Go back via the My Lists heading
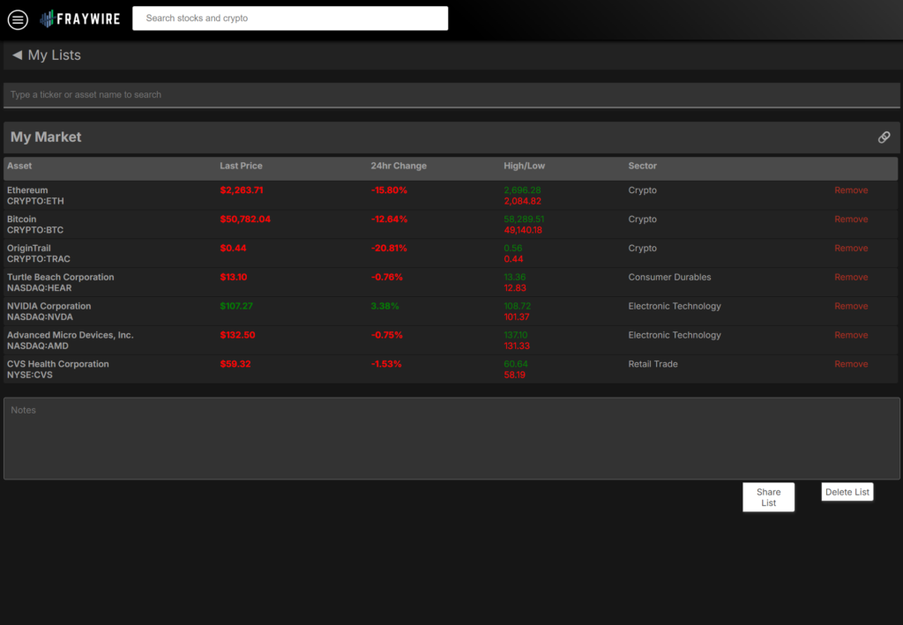 pos(54,56)
